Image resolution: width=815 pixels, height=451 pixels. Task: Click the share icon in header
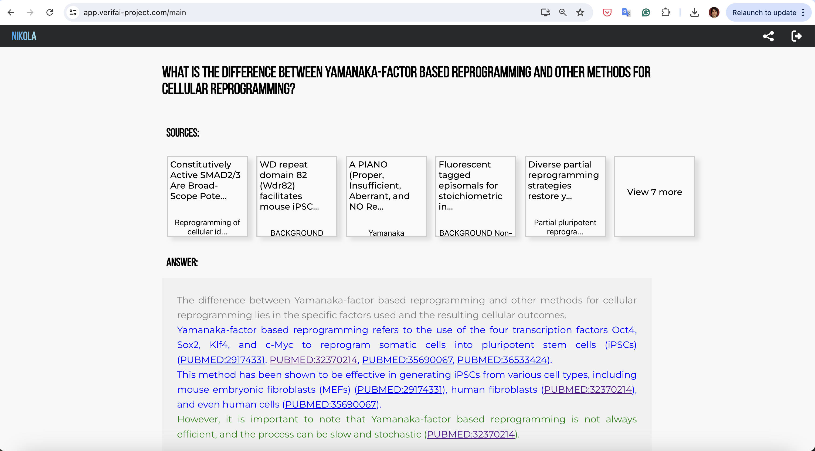(x=768, y=36)
